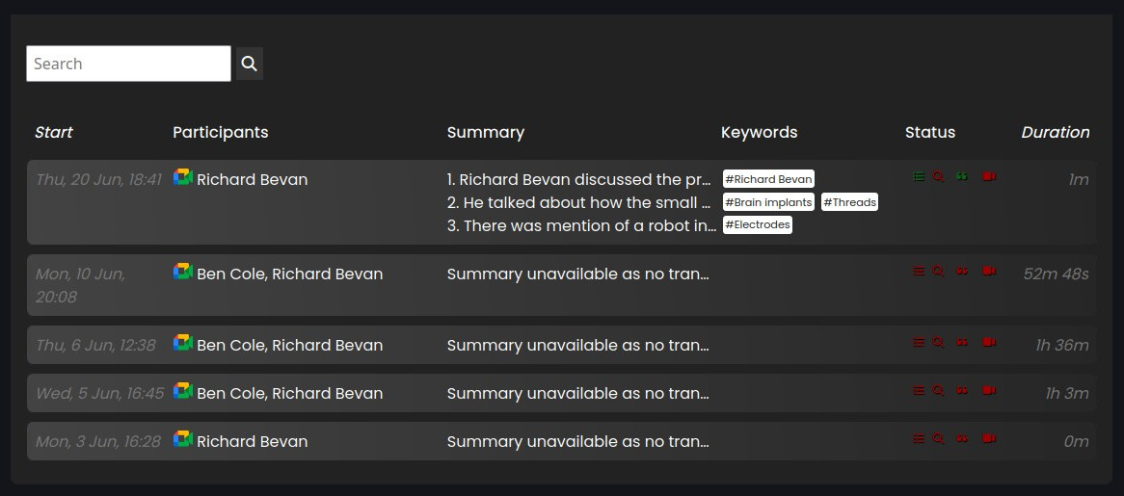Open the Mon, 3 Jun, 16:28 meeting row
The image size is (1124, 496).
pyautogui.click(x=562, y=441)
